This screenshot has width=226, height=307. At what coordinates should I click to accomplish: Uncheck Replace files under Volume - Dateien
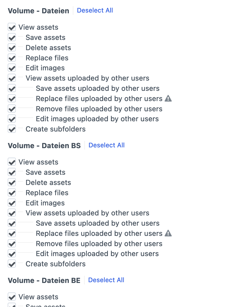point(12,58)
